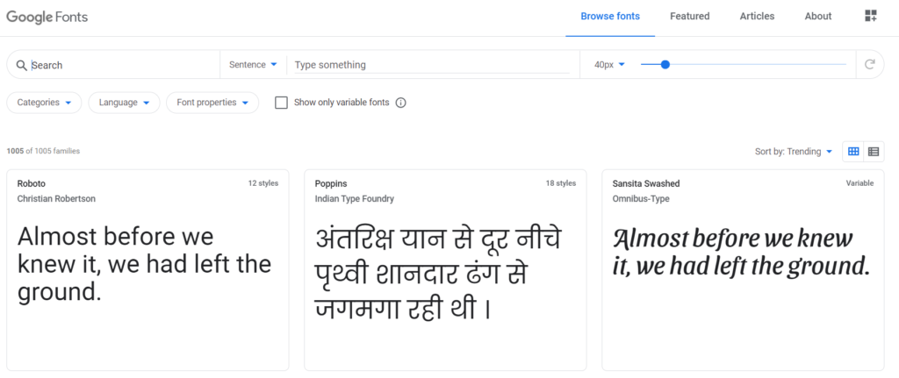Open the Sansita Swashed font card

click(x=743, y=270)
